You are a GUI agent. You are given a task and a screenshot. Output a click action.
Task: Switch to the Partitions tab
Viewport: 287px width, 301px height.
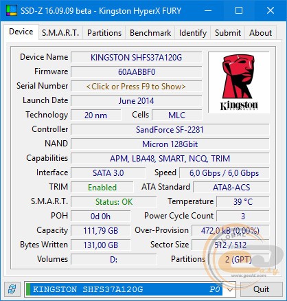[x=104, y=33]
